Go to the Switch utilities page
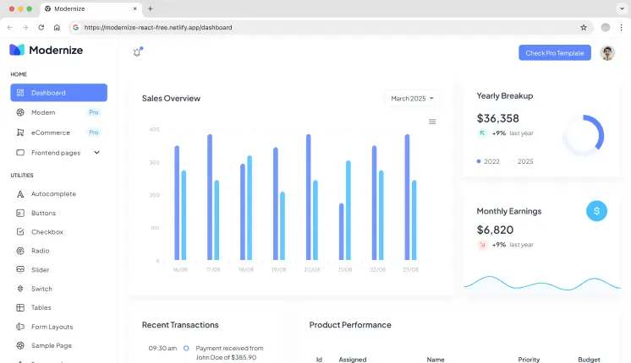This screenshot has height=363, width=631. coord(41,289)
